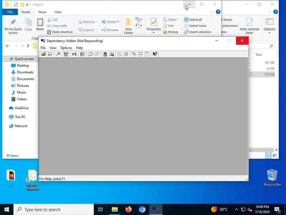This screenshot has height=215, width=286.
Task: Switch to Large icons view icon in status bar
Action: [x=275, y=156]
